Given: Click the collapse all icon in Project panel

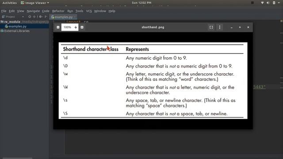Looking at the screenshot, I should (x=34, y=17).
